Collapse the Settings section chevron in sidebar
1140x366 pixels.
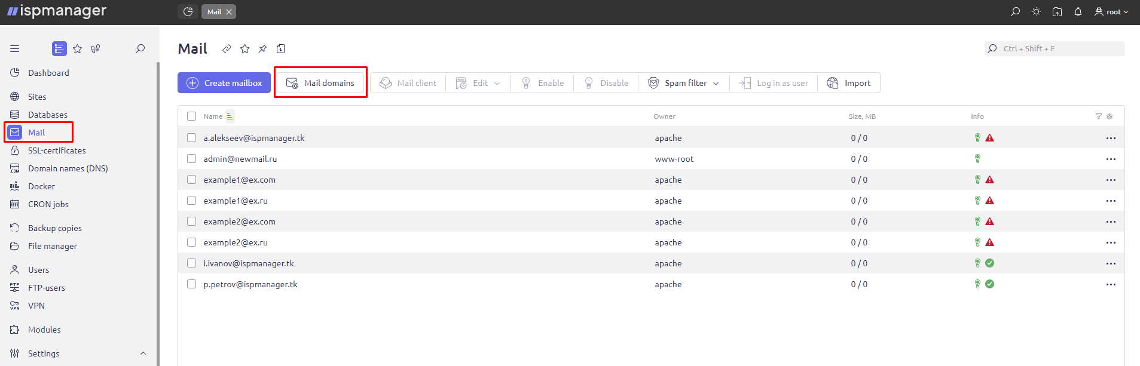click(143, 353)
